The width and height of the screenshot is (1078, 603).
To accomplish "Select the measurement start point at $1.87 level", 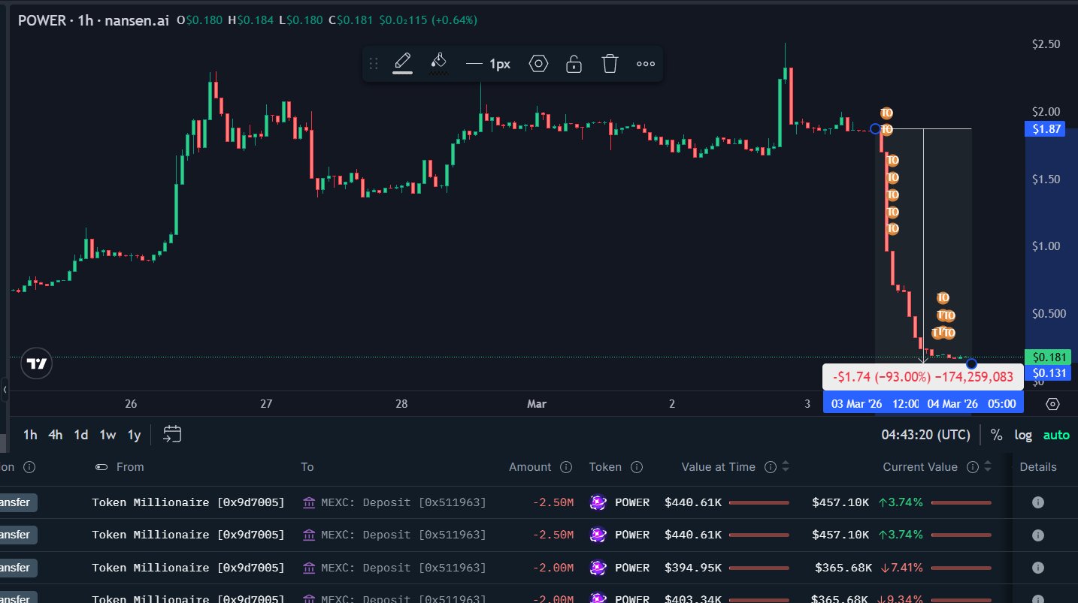I will click(875, 129).
